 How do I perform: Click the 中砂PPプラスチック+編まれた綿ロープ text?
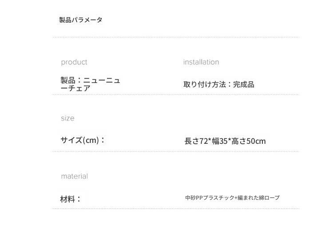click(232, 198)
